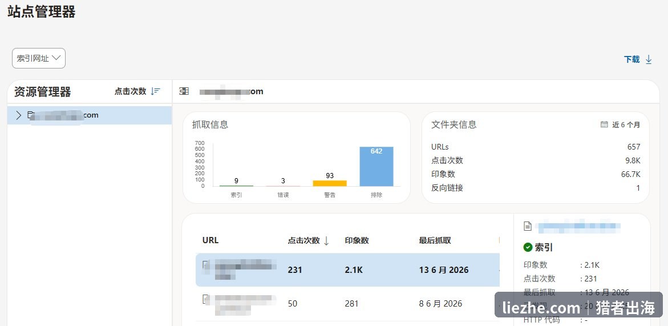Click the 下载 download link
The width and height of the screenshot is (668, 326).
(x=638, y=59)
